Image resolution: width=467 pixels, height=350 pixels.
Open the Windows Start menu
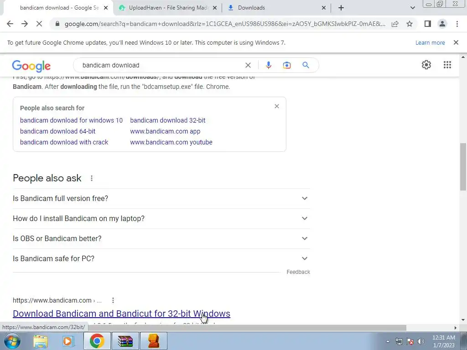click(x=11, y=341)
